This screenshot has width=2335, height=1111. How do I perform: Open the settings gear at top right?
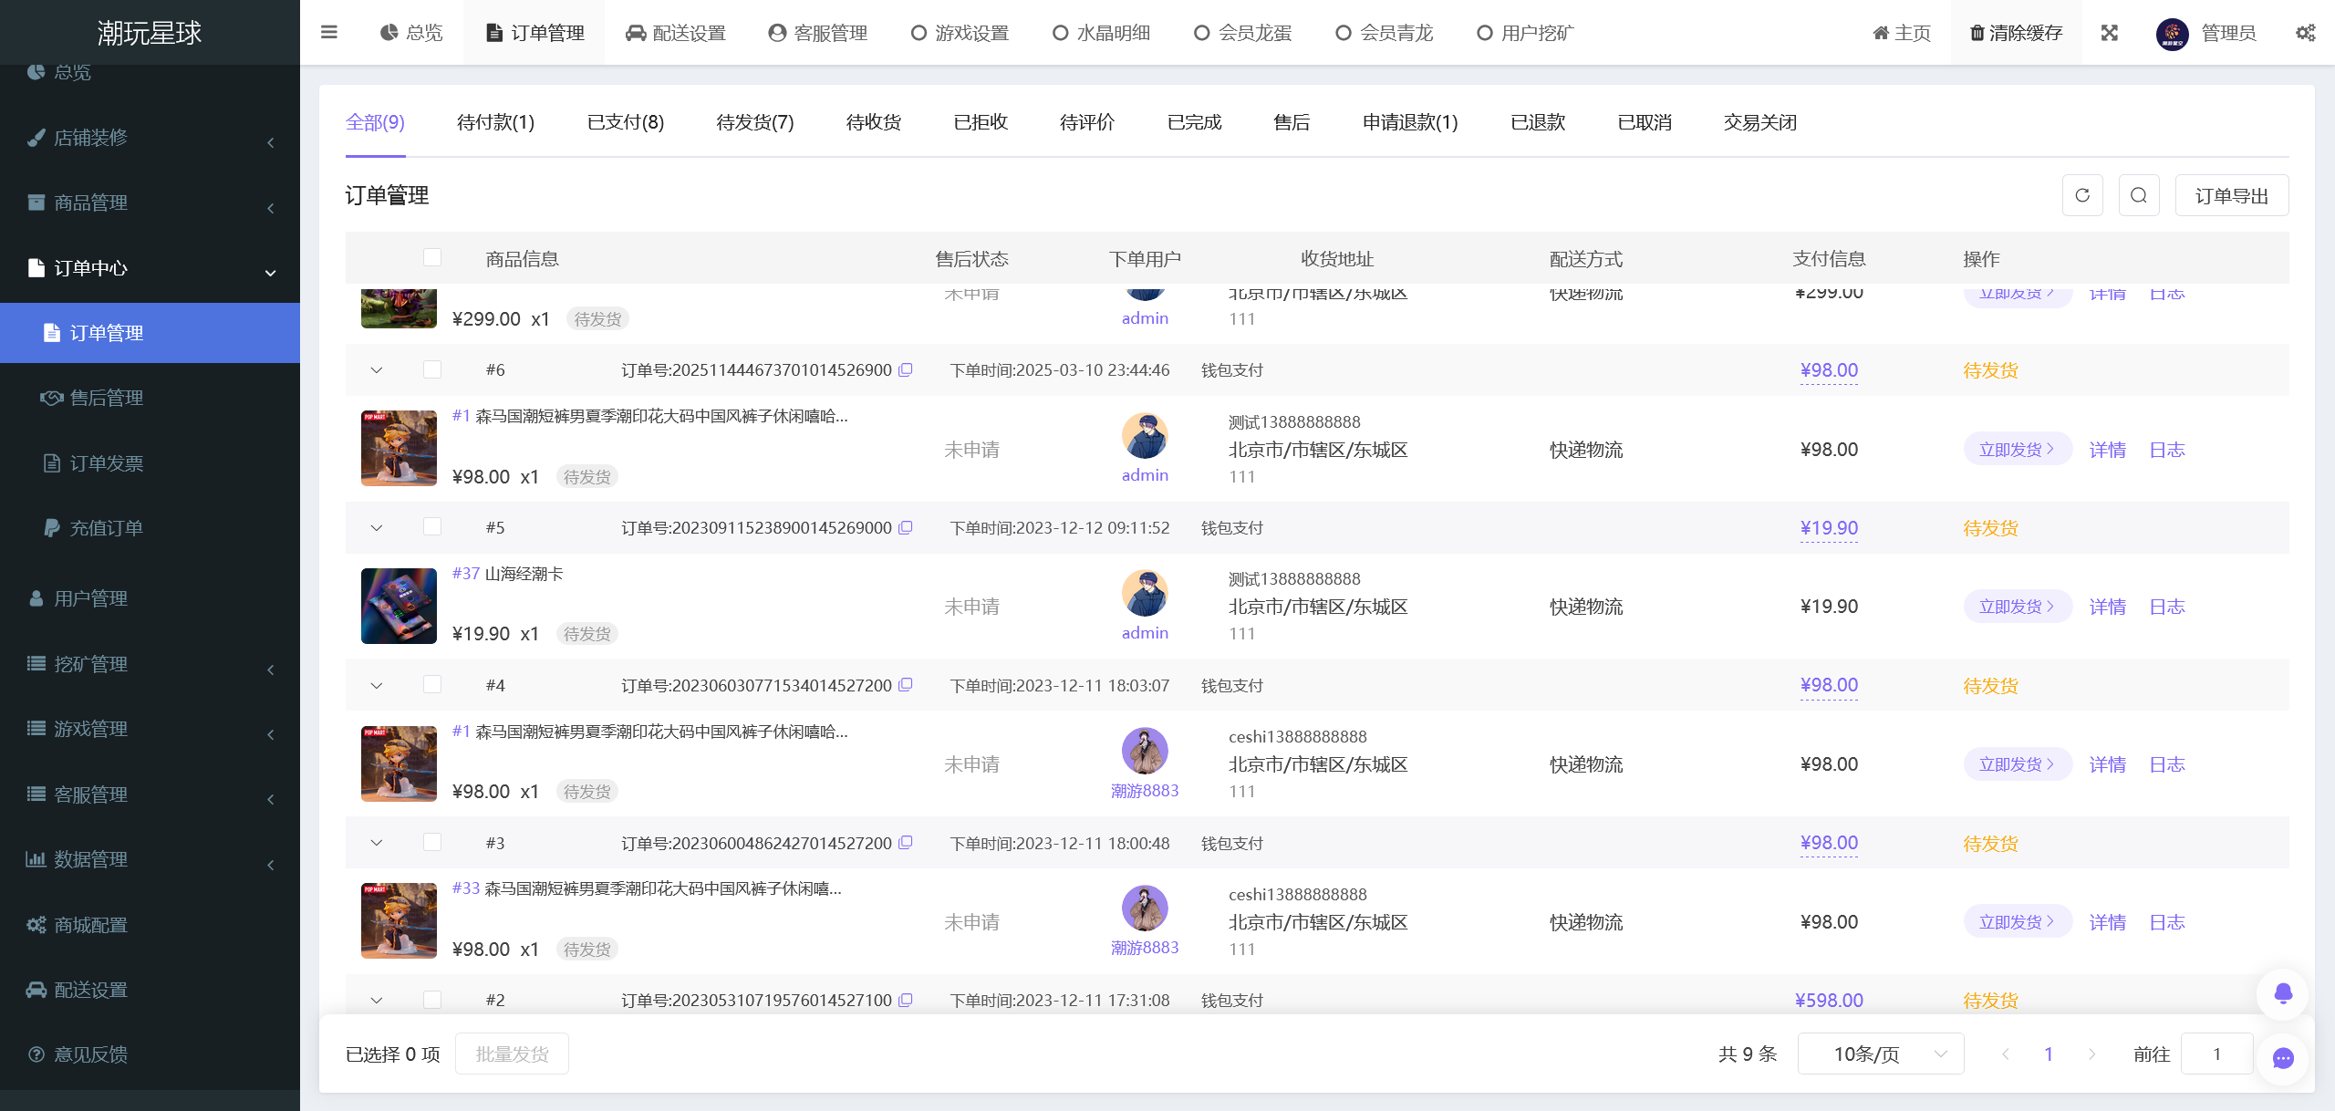(x=2306, y=32)
